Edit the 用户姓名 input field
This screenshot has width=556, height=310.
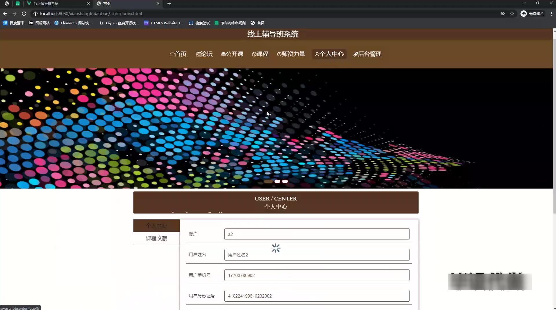pos(317,255)
